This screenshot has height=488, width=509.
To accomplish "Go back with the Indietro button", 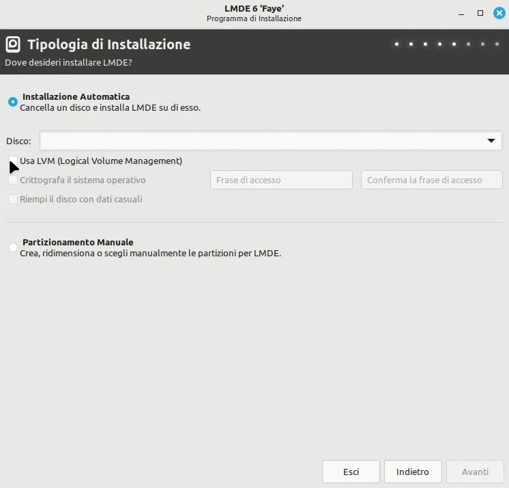I will click(x=413, y=472).
